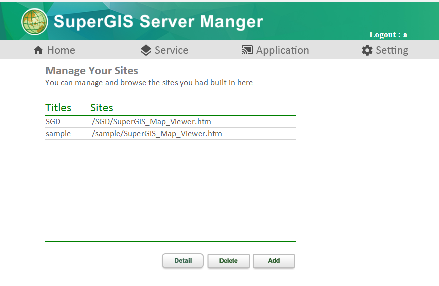Click the Titles column header
The height and width of the screenshot is (286, 439).
pyautogui.click(x=58, y=108)
